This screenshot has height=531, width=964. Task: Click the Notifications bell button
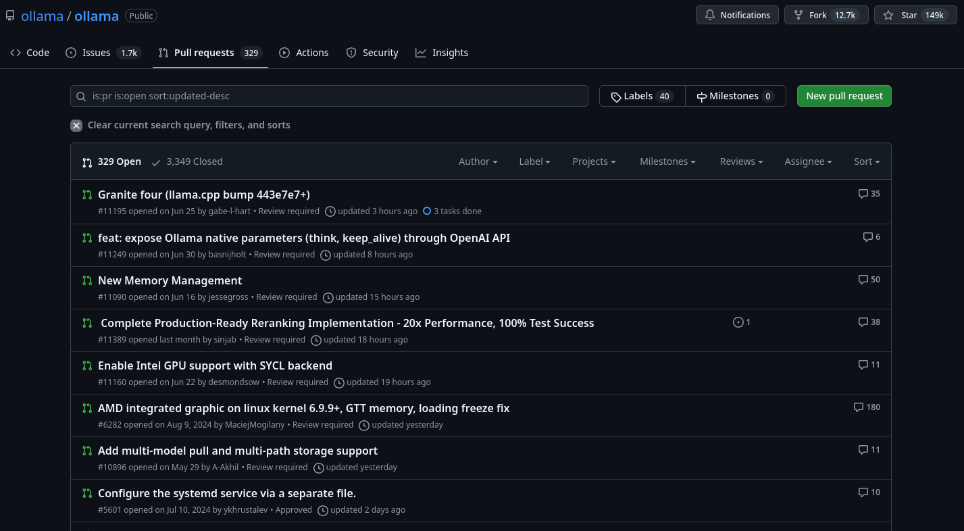pos(737,15)
